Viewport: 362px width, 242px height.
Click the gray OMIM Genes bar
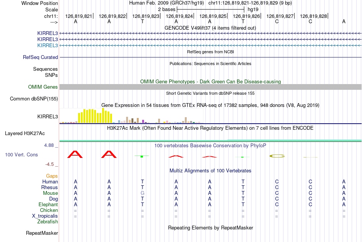pos(210,87)
